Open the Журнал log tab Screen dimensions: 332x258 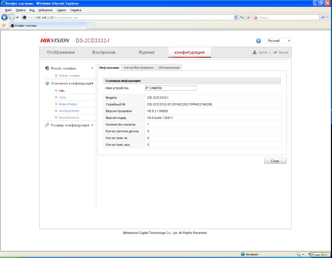[x=147, y=52]
